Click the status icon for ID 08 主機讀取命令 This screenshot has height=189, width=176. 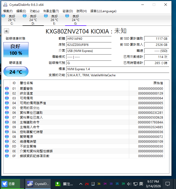(7, 122)
